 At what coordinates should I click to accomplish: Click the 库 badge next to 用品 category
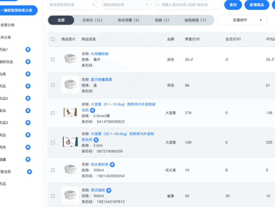[28, 135]
